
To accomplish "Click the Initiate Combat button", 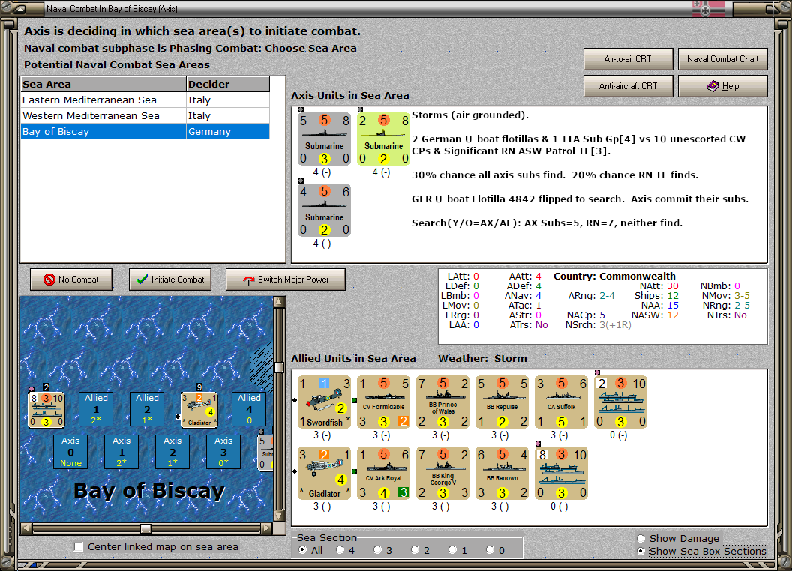I will [x=170, y=280].
